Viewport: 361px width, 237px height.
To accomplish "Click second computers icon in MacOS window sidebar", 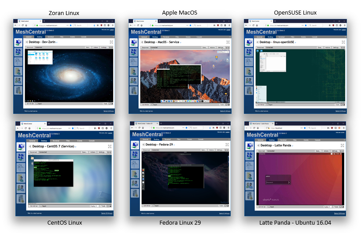I will pyautogui.click(x=133, y=52).
